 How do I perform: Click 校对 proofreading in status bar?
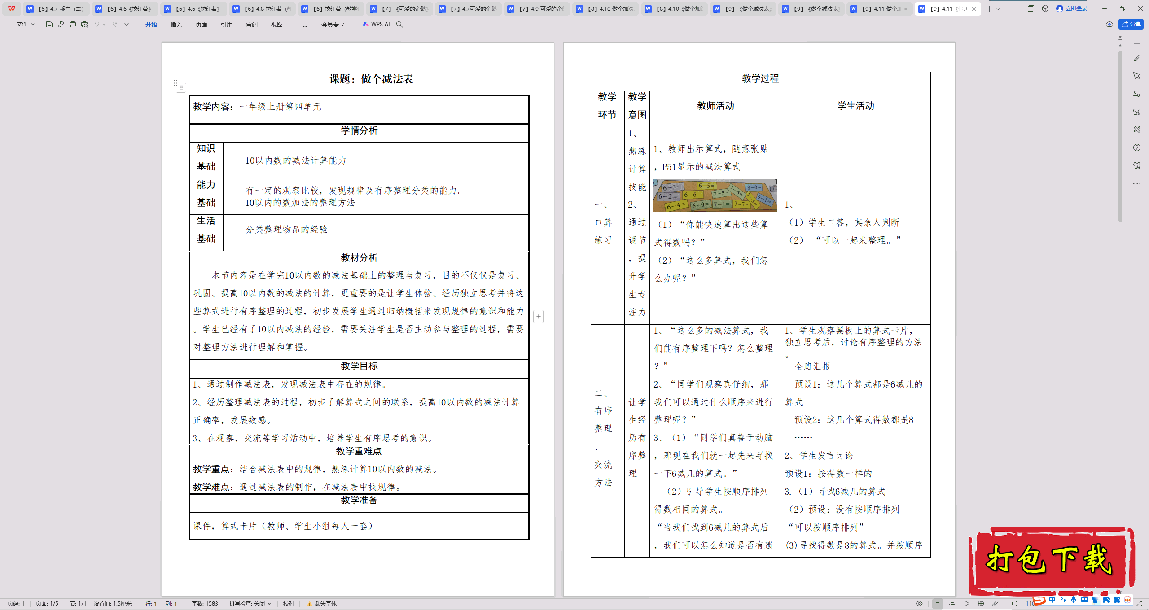tap(289, 604)
